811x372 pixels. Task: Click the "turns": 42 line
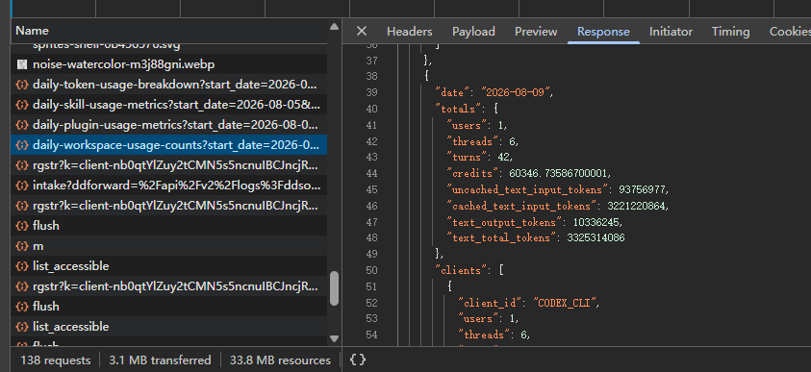pyautogui.click(x=479, y=157)
